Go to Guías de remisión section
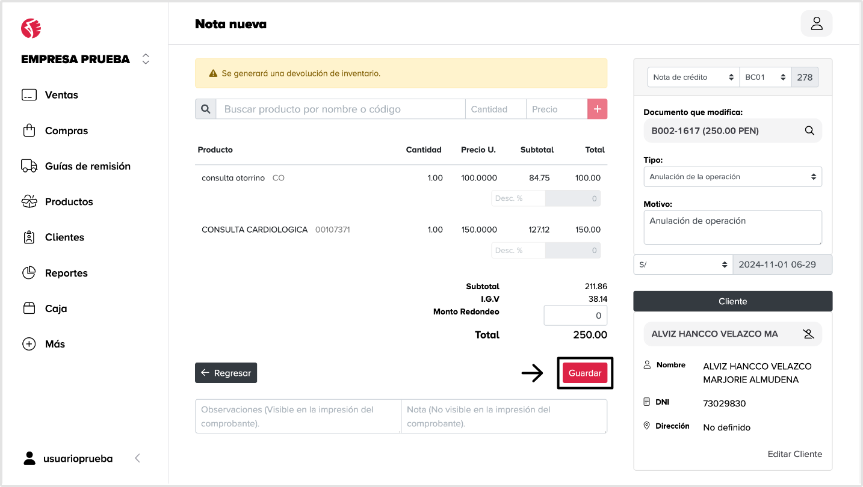 click(87, 166)
